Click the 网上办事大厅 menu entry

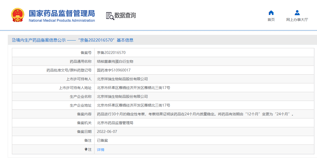(297, 19)
